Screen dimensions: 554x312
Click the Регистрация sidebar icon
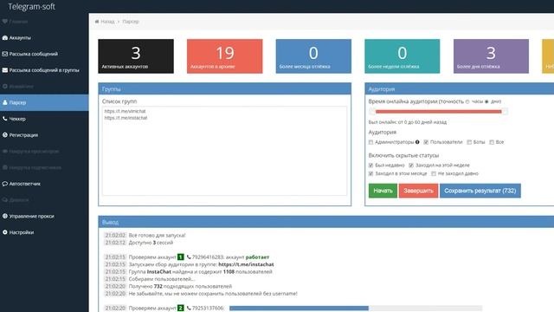(x=5, y=135)
